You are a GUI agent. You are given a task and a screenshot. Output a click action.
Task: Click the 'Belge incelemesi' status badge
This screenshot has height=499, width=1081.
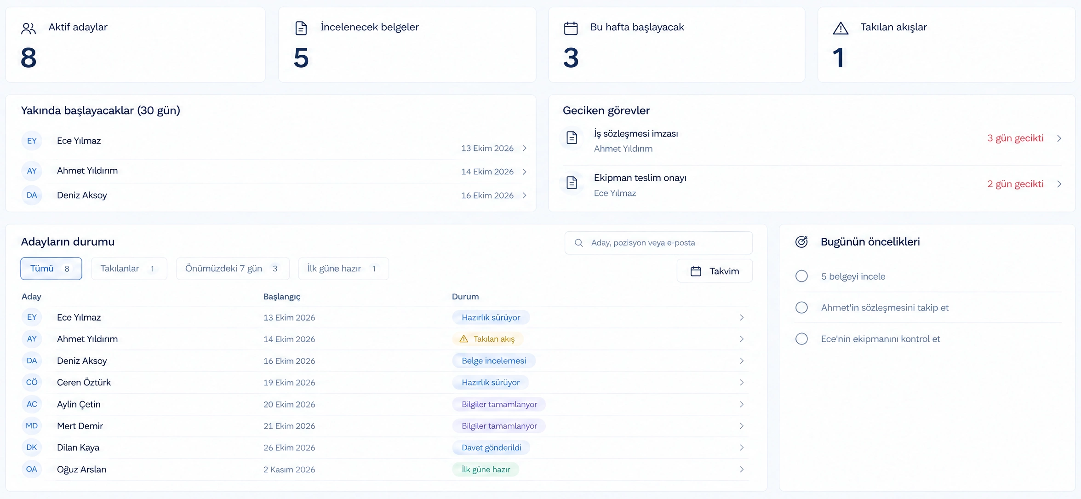point(494,361)
